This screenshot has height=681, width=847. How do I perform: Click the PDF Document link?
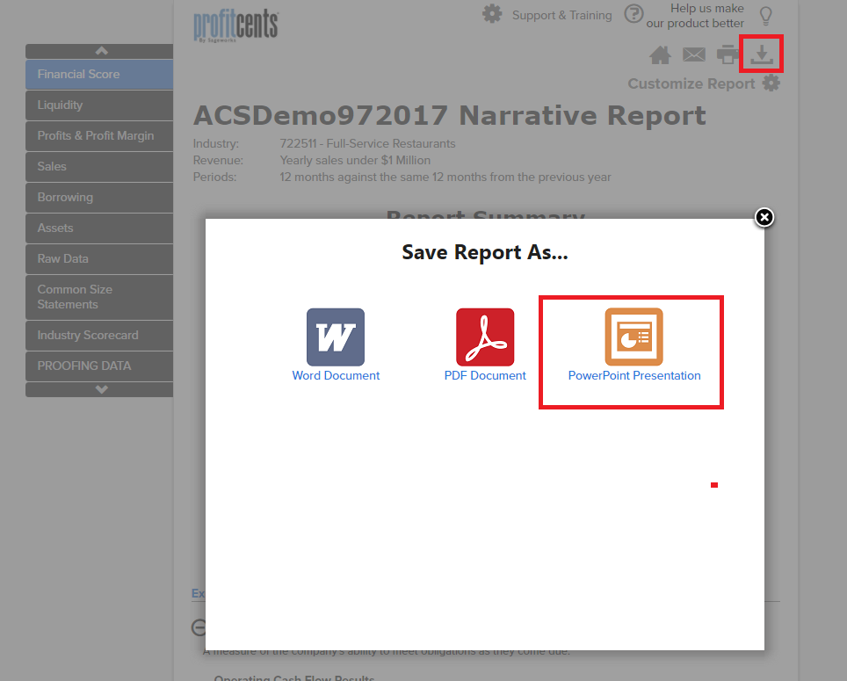coord(485,375)
